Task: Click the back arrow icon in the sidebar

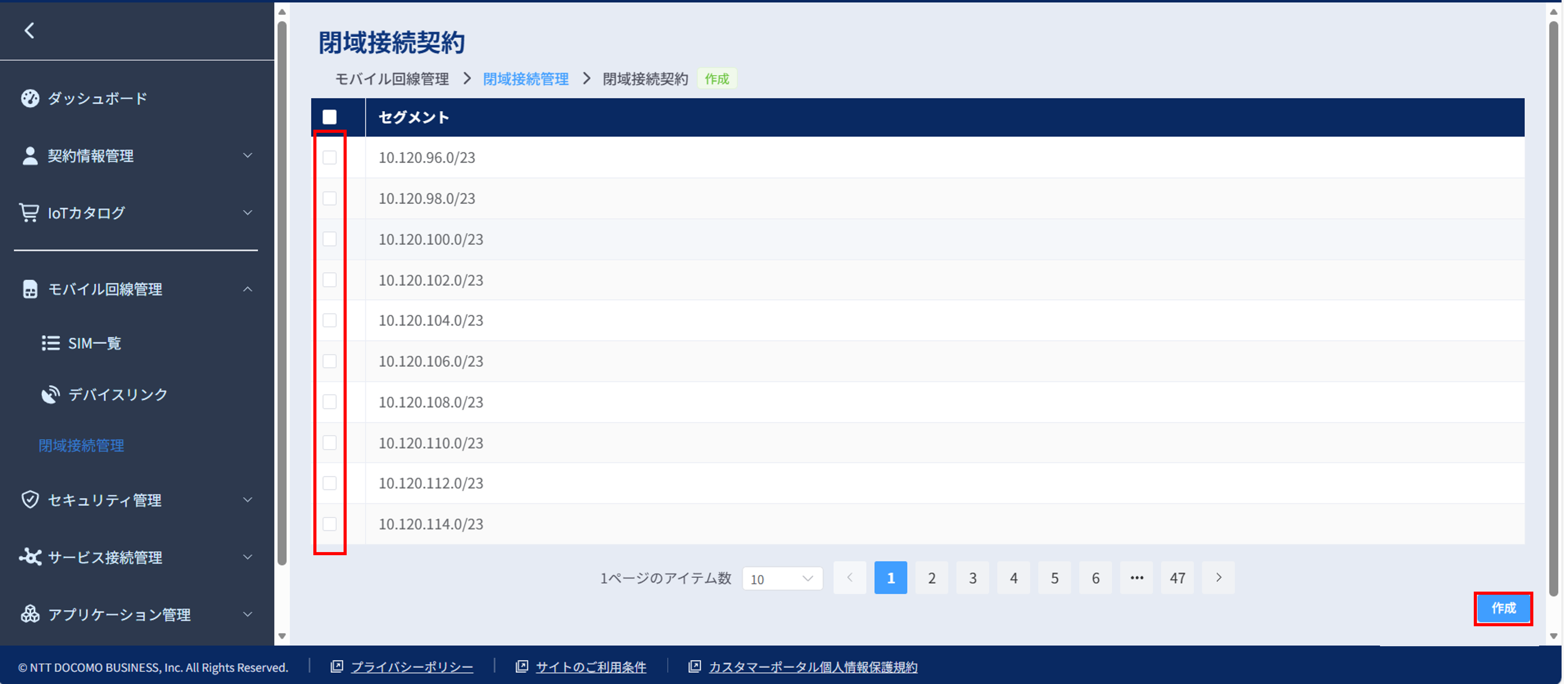Action: (29, 30)
